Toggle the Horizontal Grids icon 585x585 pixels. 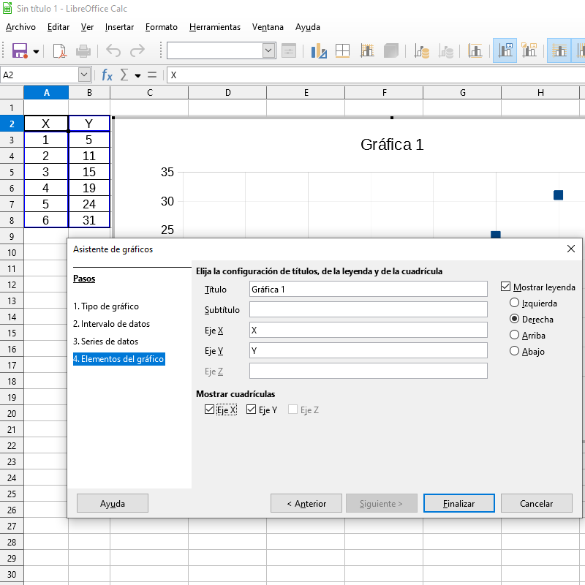coord(559,50)
